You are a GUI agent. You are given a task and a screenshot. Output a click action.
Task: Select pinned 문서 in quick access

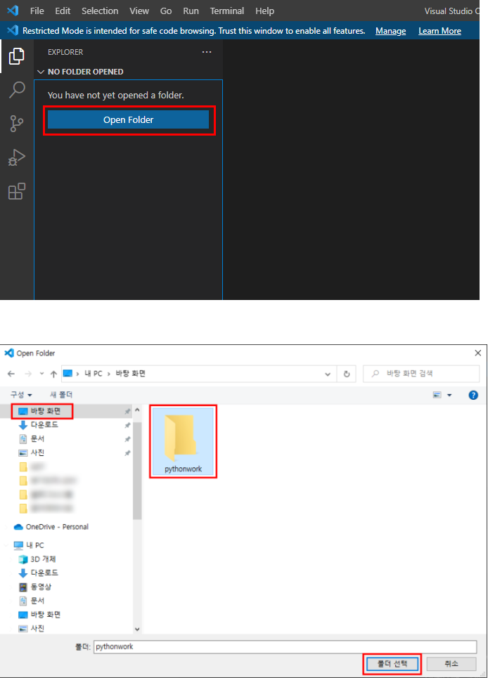[32, 438]
